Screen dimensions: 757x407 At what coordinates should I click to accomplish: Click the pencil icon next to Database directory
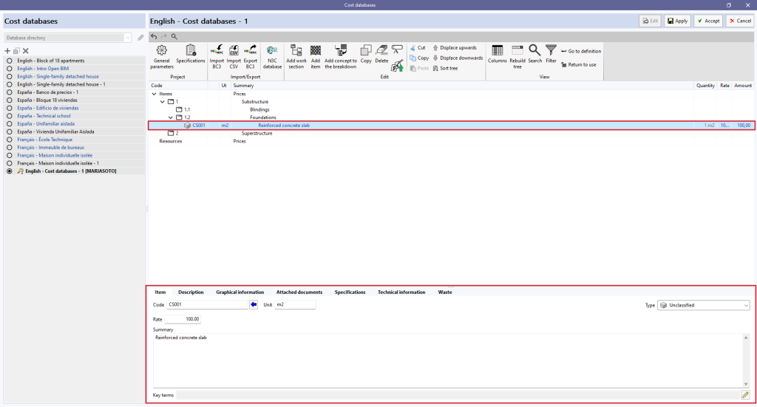click(x=140, y=38)
